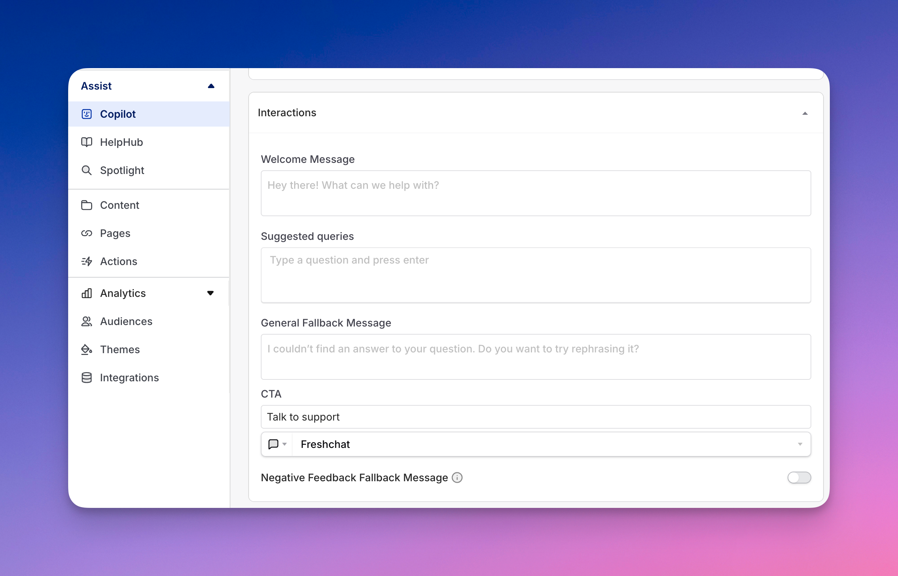The width and height of the screenshot is (898, 576).
Task: Click the Content folder icon
Action: [87, 205]
